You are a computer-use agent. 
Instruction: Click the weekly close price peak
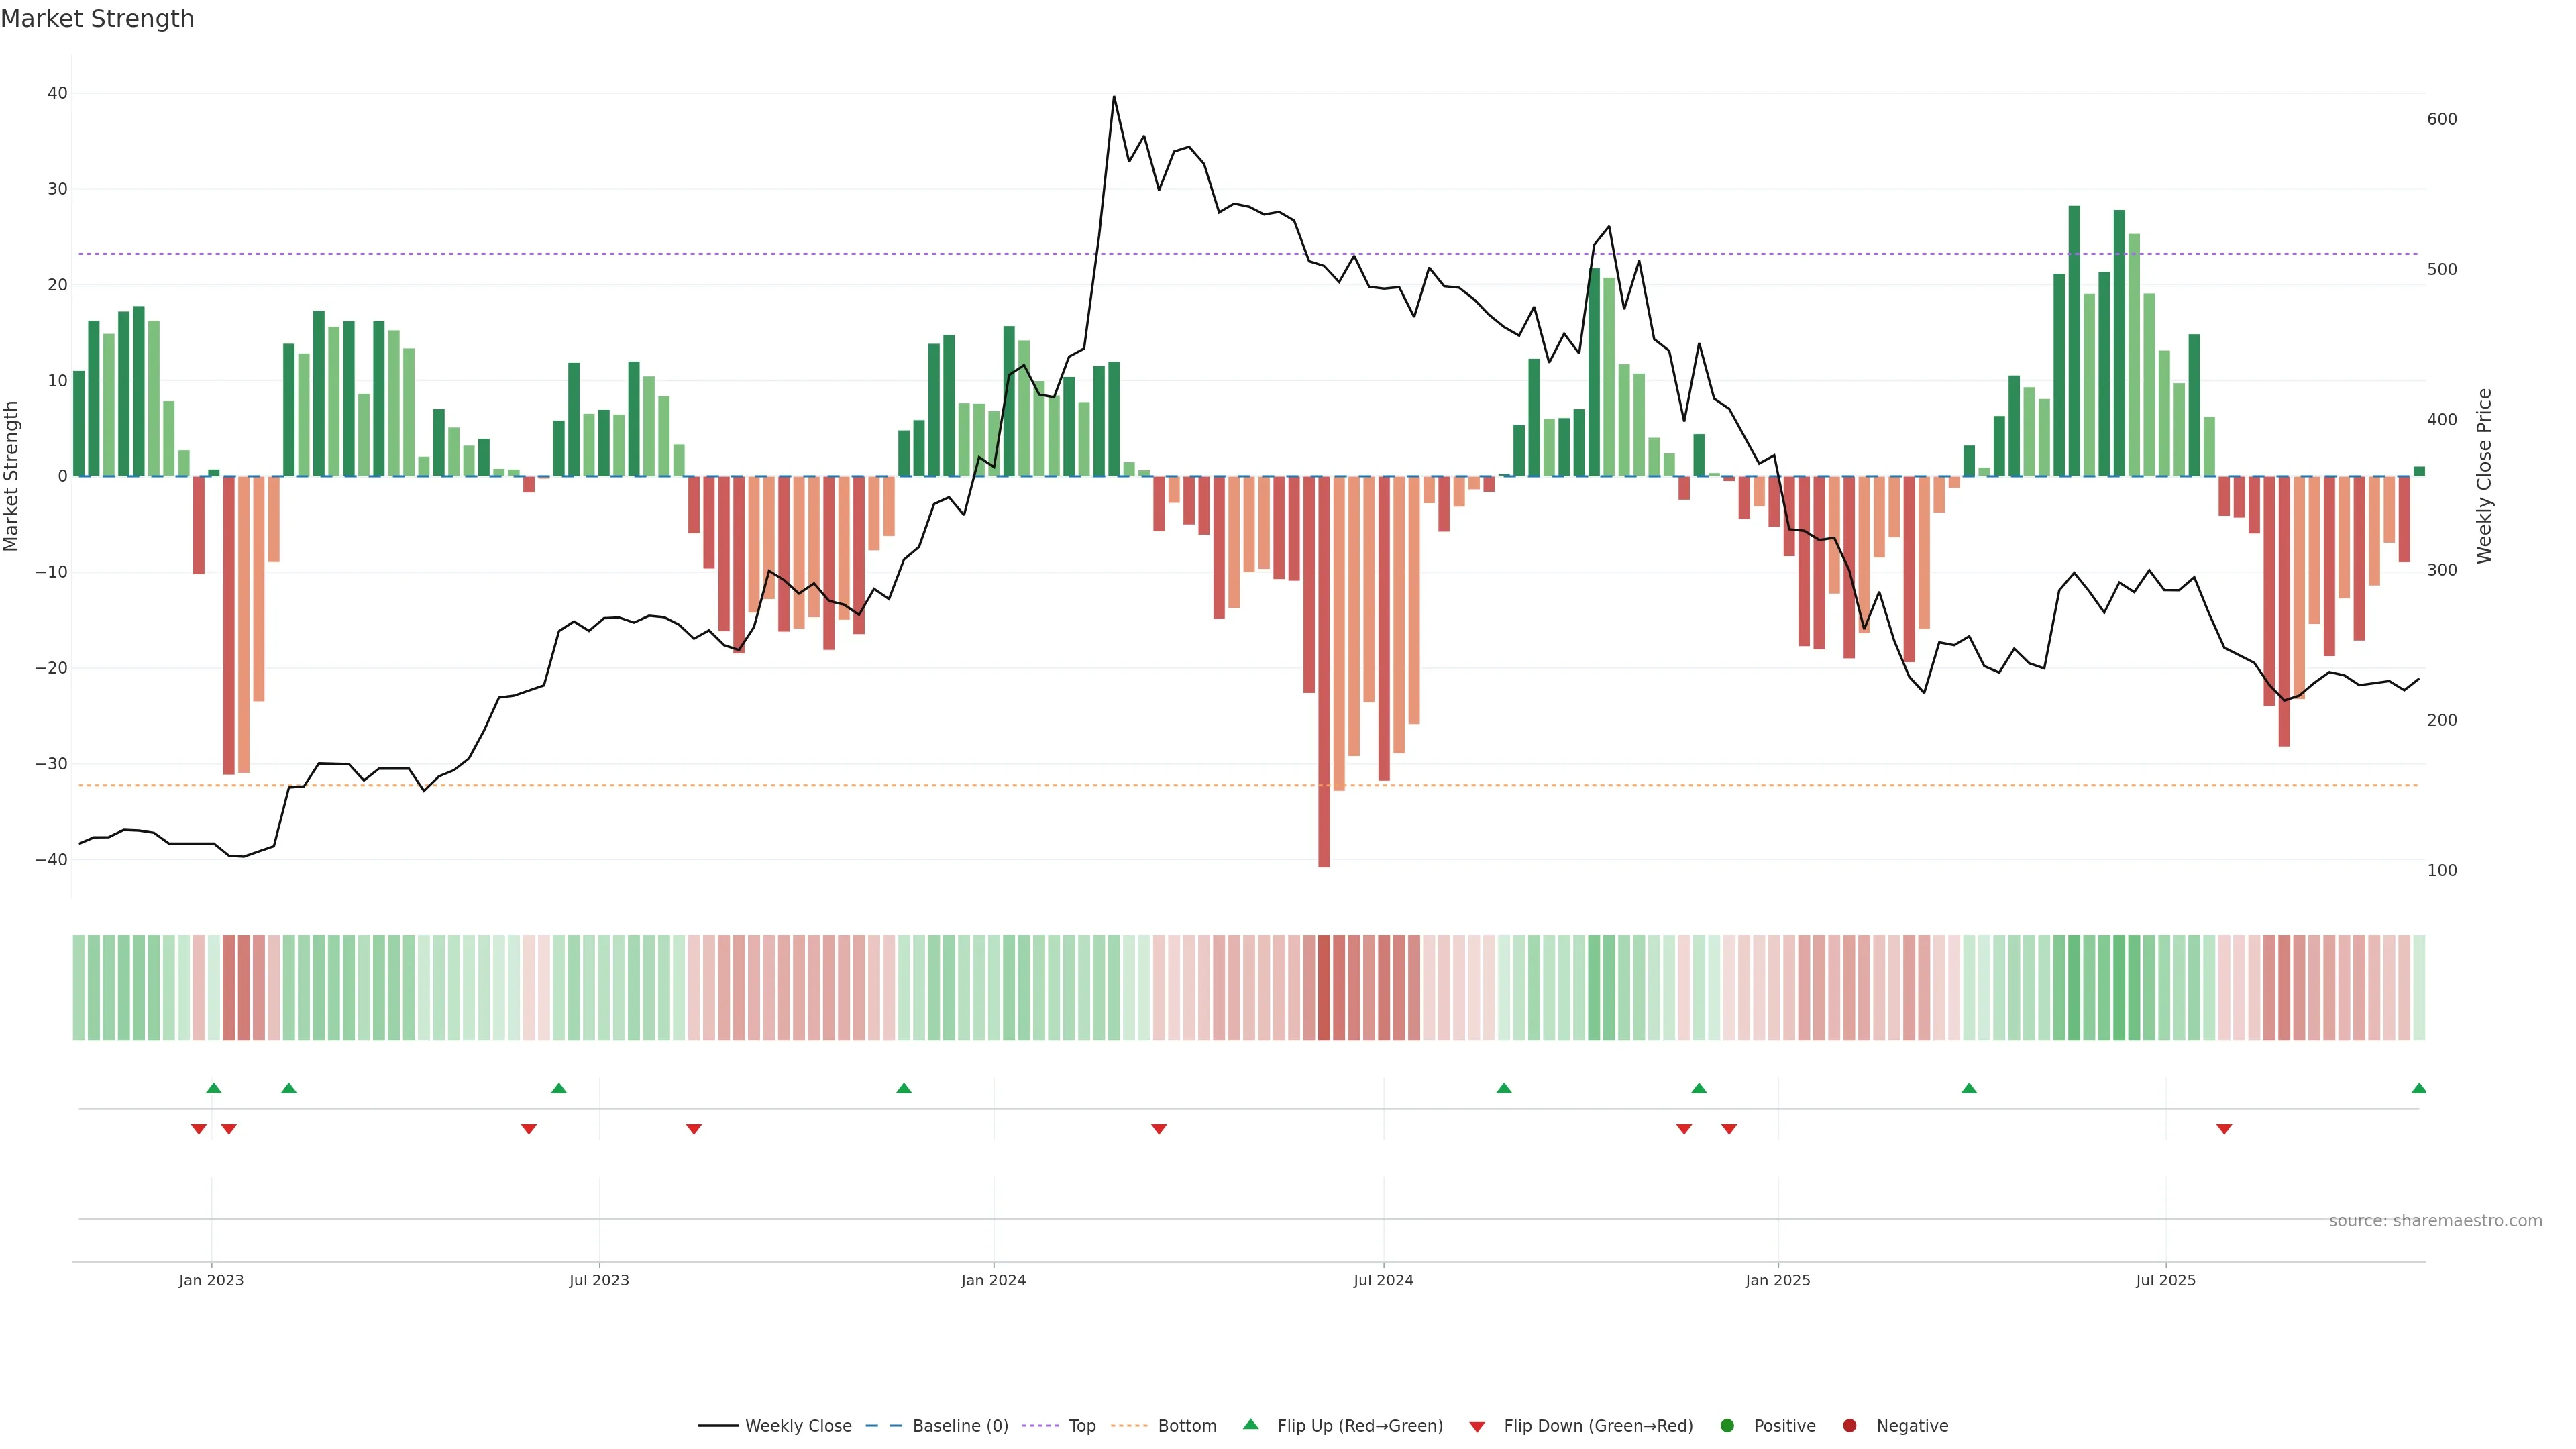click(x=1114, y=97)
